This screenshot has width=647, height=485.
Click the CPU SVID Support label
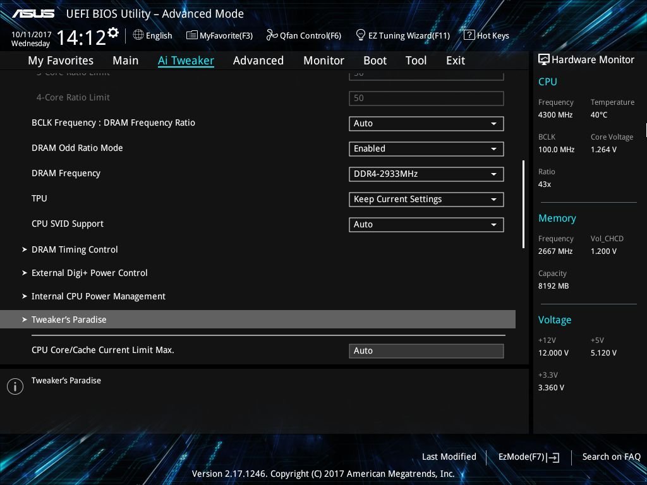click(x=67, y=224)
